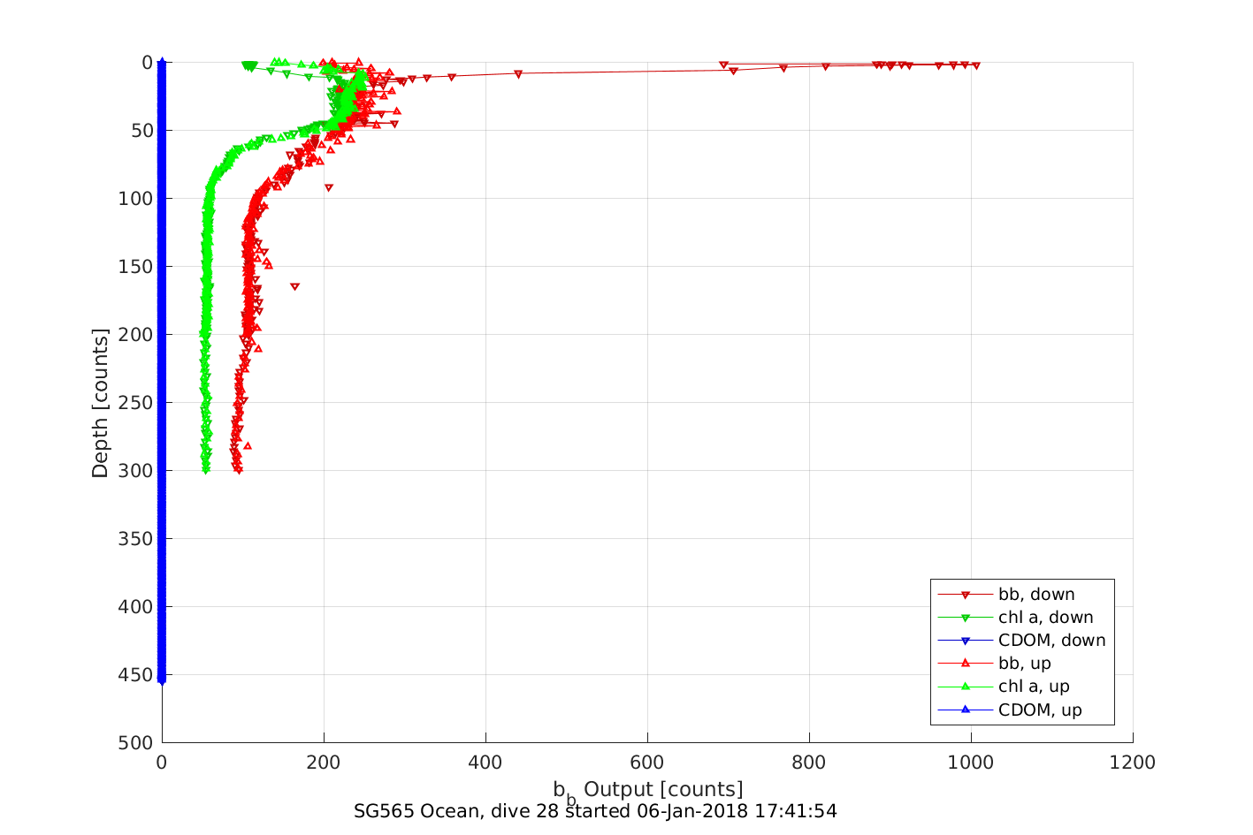Click the 'bb, up' legend entry
The image size is (1253, 835).
coord(995,664)
